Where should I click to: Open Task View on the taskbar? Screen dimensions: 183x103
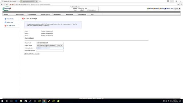pos(11,101)
